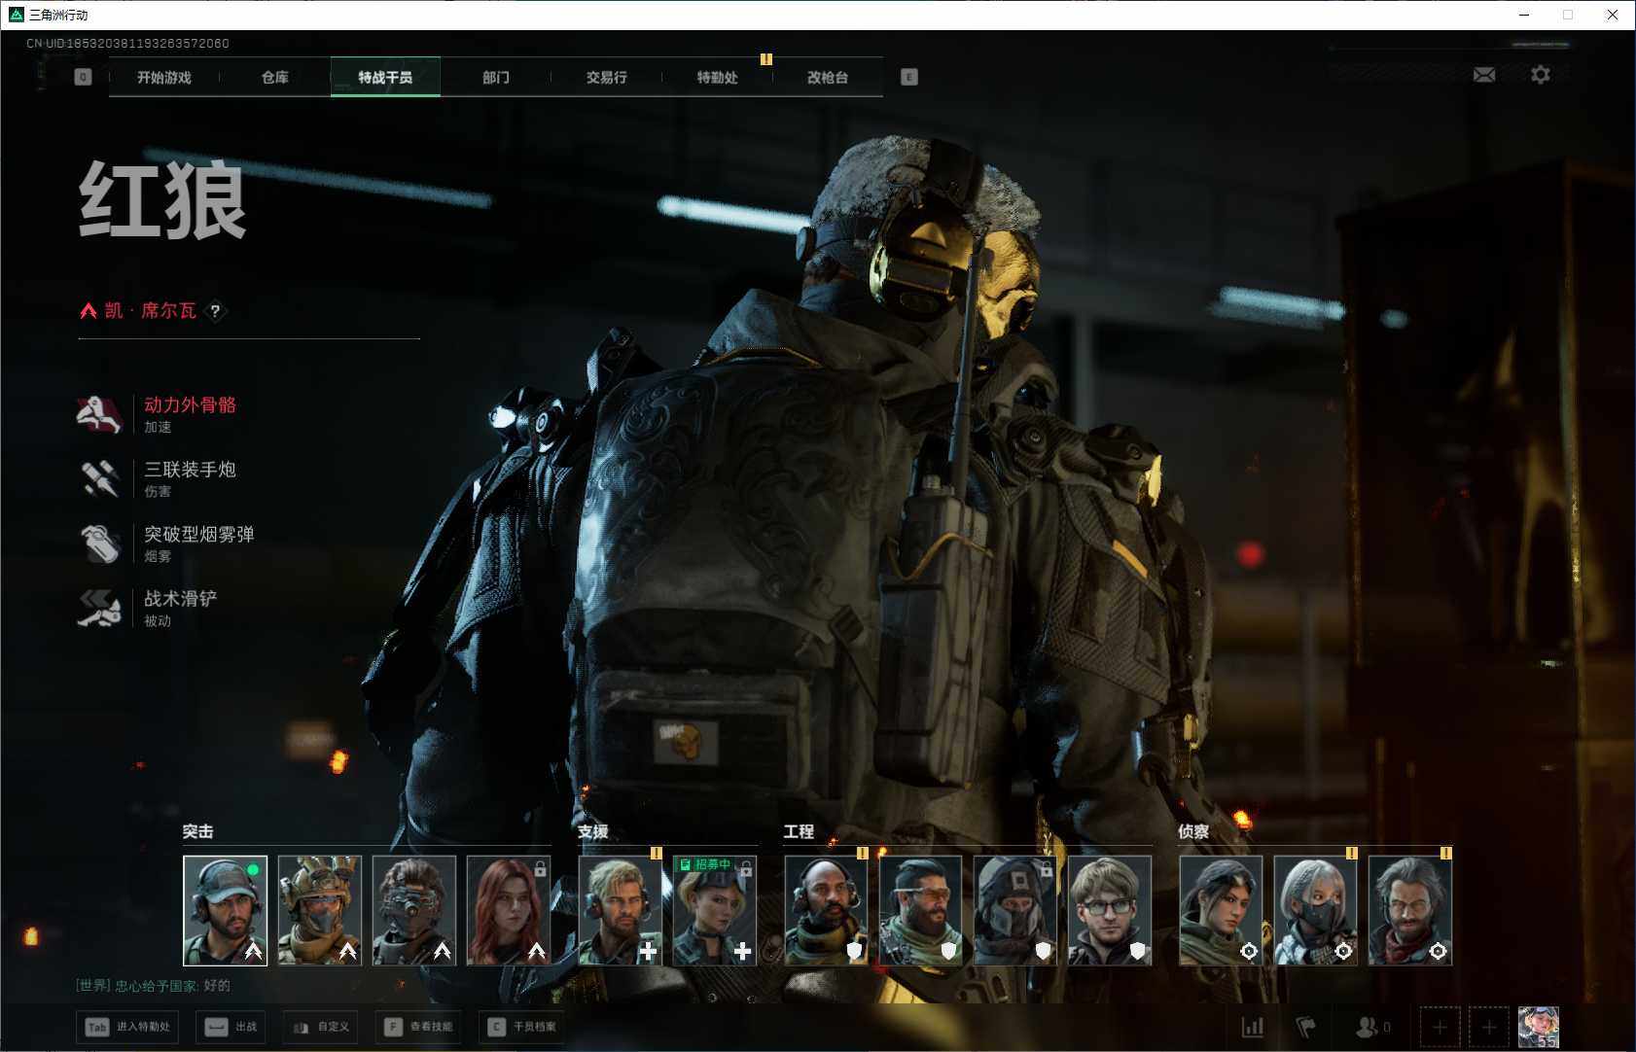Select the 三联装手炮 skill icon
This screenshot has height=1052, width=1636.
tap(98, 478)
